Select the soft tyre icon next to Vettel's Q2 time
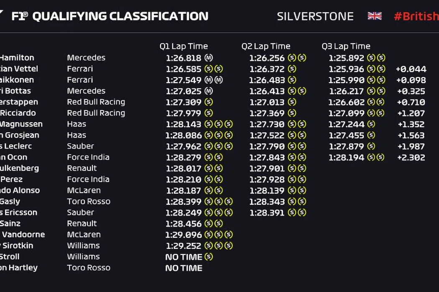Screen dimensions: 439x292 (292, 69)
